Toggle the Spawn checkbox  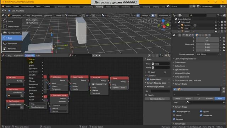(201, 112)
